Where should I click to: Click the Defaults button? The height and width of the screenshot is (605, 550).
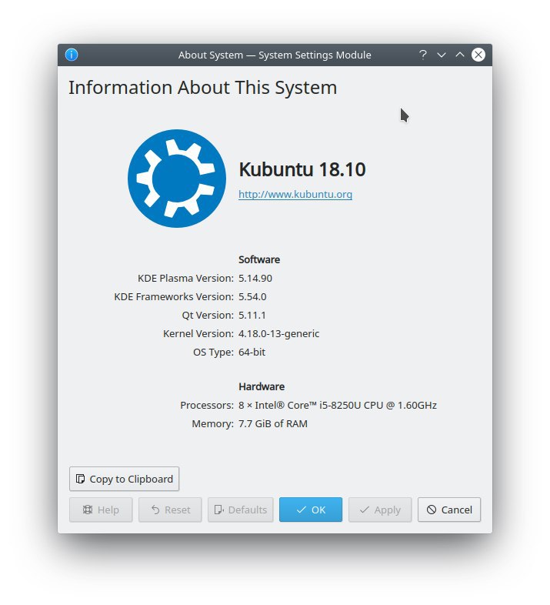click(240, 510)
